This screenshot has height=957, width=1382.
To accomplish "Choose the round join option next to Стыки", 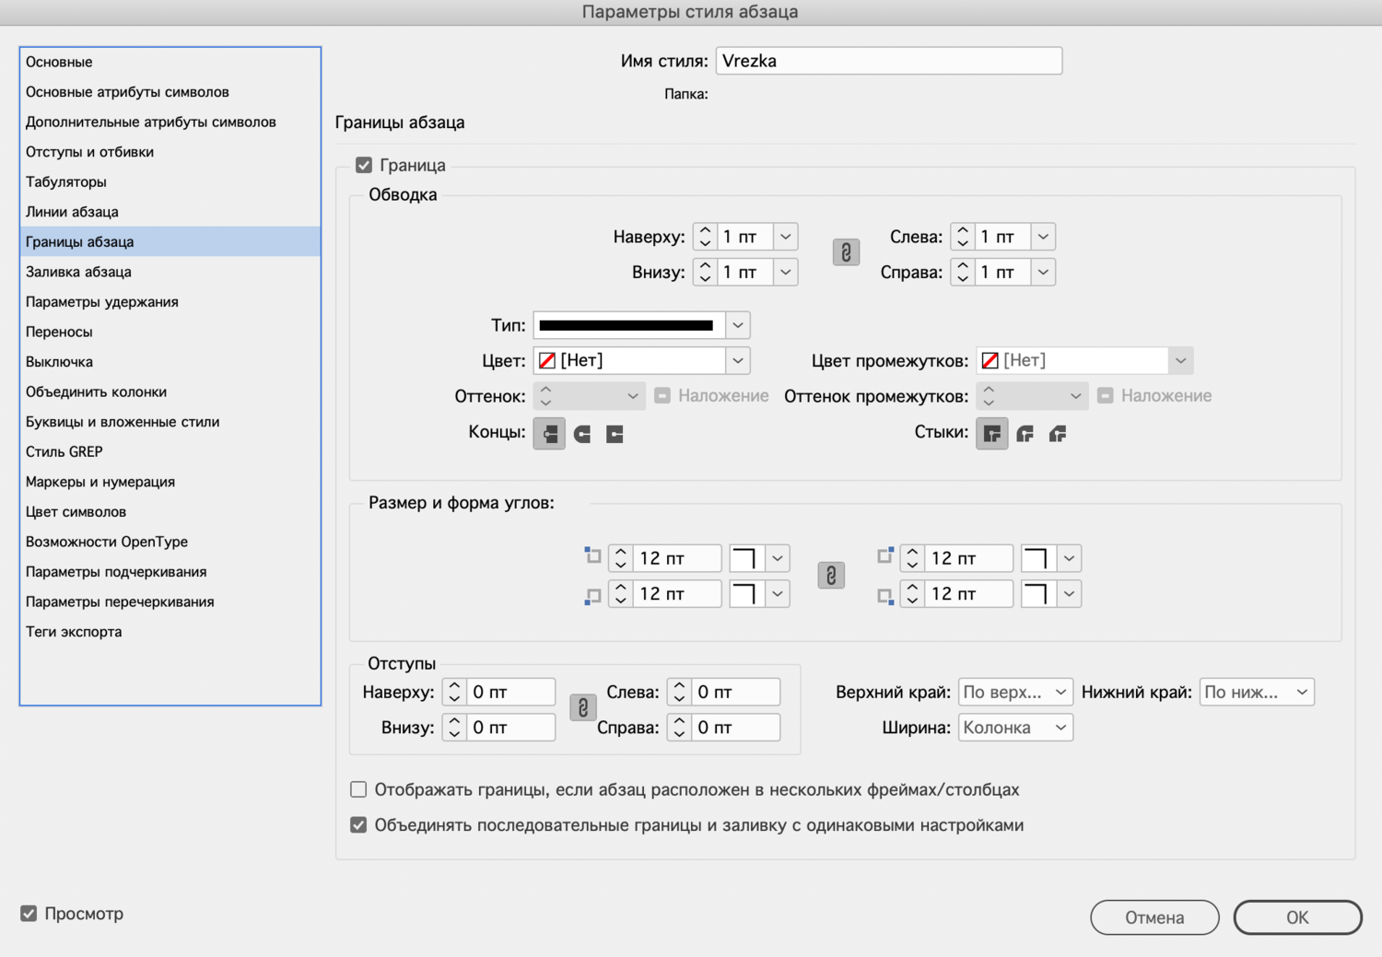I will 1025,434.
